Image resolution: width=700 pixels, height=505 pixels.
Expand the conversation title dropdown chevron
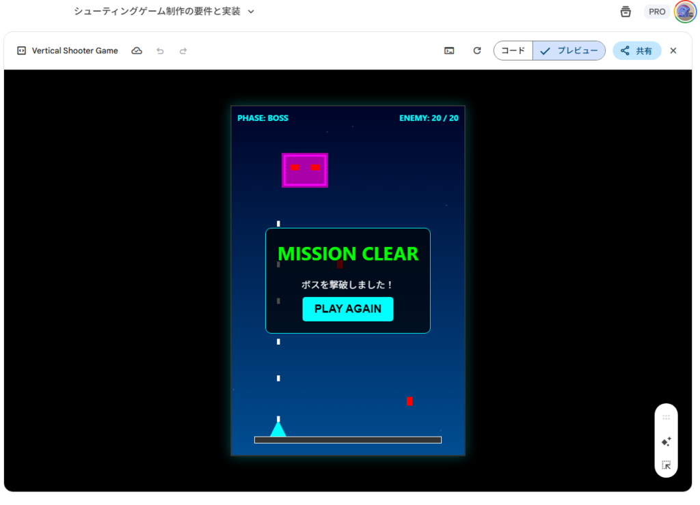251,12
